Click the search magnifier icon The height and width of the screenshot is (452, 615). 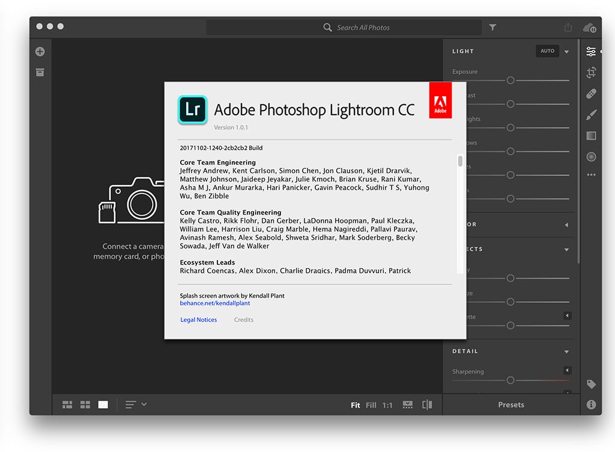(x=327, y=27)
